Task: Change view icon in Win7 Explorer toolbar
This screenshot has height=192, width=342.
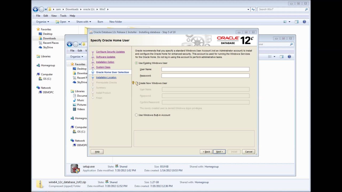Action: point(285,22)
